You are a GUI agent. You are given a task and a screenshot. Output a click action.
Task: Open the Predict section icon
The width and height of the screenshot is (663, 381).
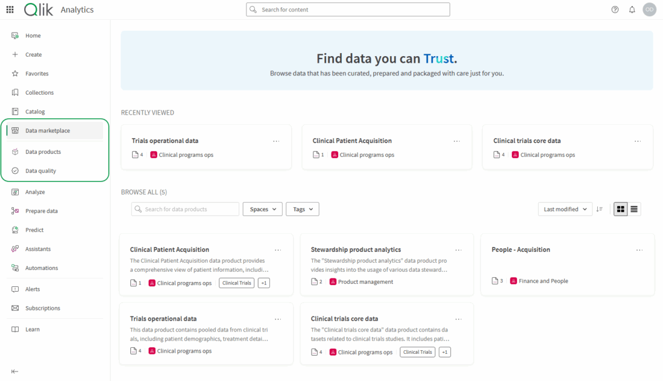click(14, 230)
